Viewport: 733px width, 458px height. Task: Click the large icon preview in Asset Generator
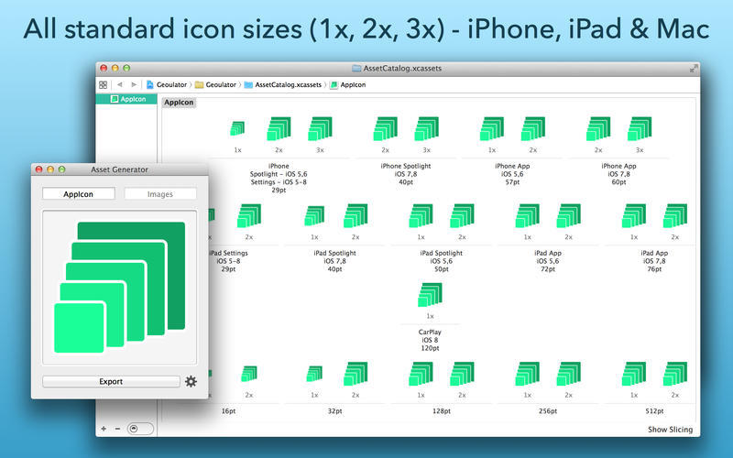tap(120, 288)
